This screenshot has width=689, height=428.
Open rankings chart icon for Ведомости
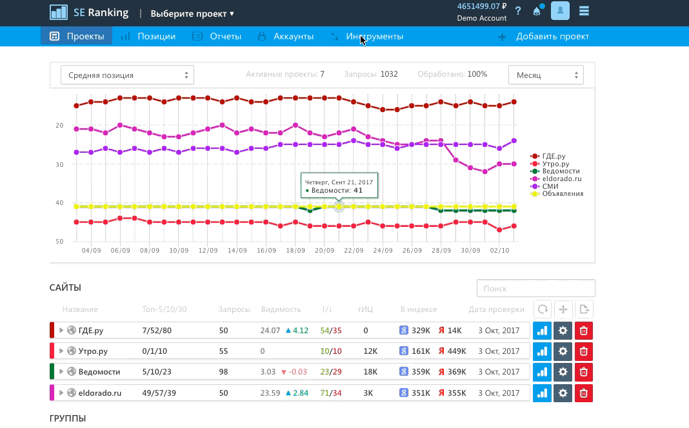click(542, 372)
